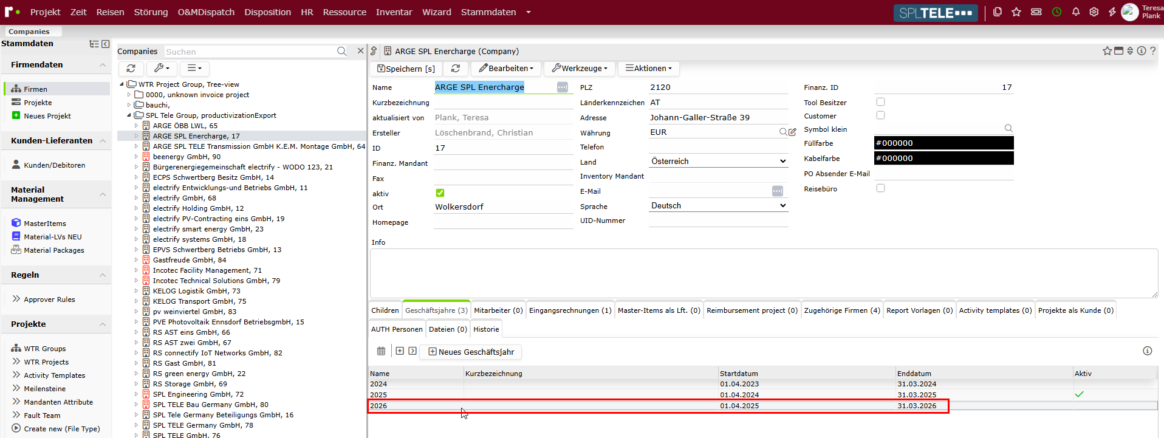Screen dimensions: 1164x438
Task: Click edit icon next to Währung field
Action: (x=792, y=132)
